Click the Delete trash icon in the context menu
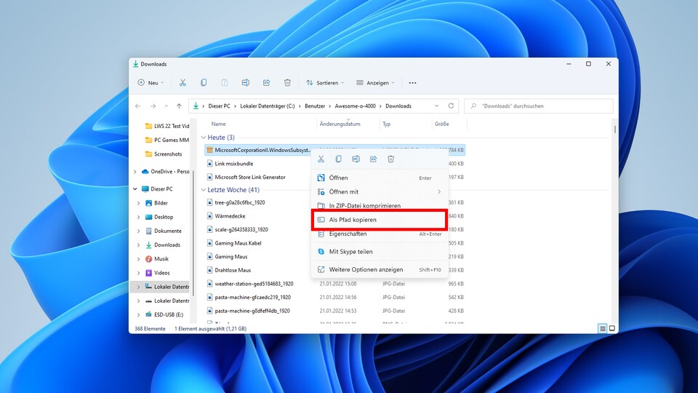 pyautogui.click(x=390, y=159)
